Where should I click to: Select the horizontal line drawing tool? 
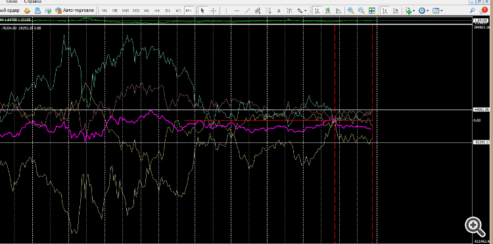tap(237, 10)
